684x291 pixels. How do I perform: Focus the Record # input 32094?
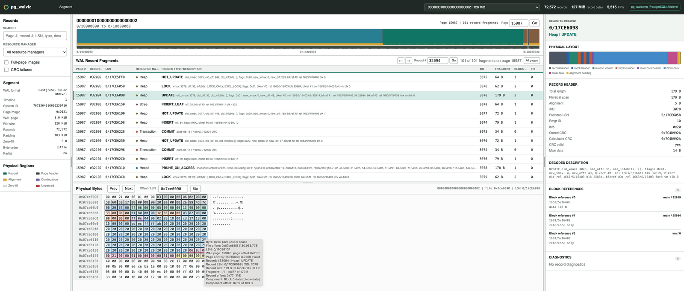pyautogui.click(x=437, y=61)
